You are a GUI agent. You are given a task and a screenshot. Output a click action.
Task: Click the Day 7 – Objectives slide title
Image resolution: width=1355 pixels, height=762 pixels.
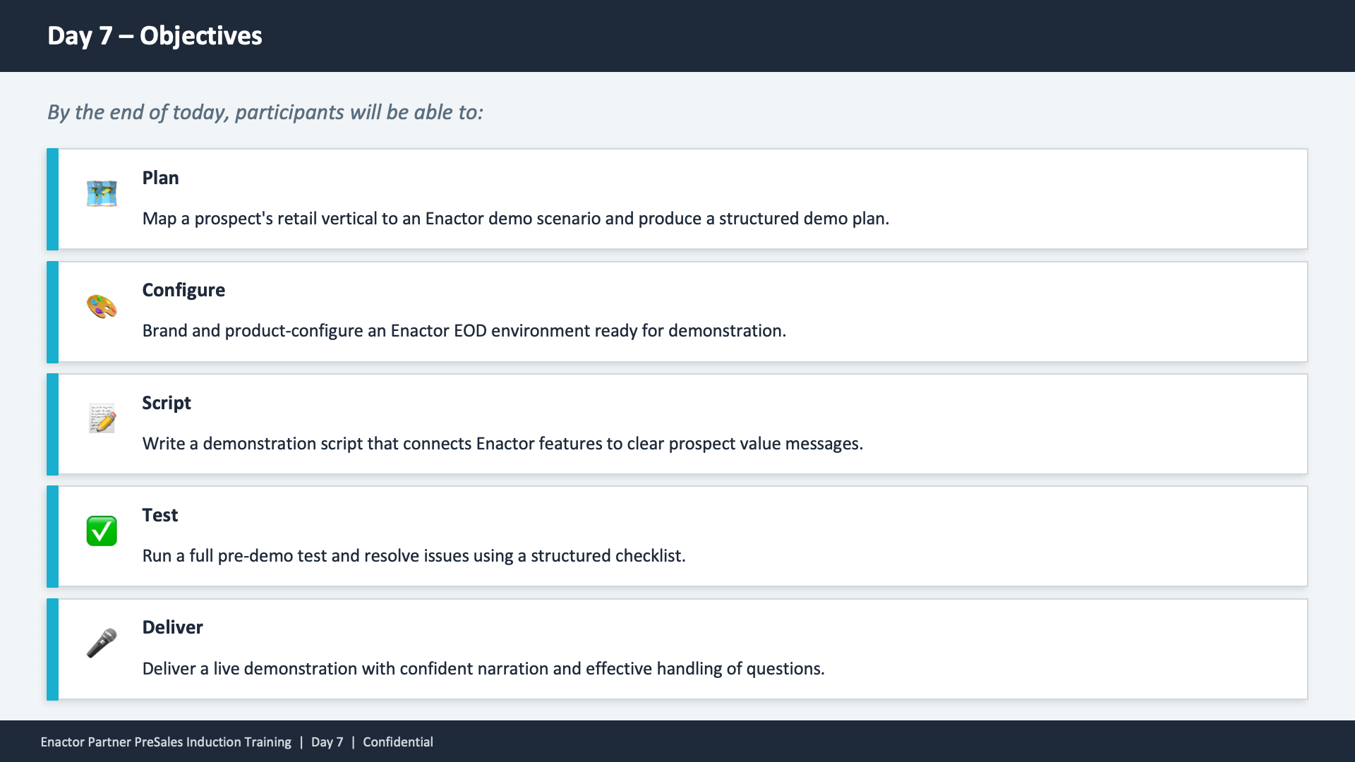[155, 36]
